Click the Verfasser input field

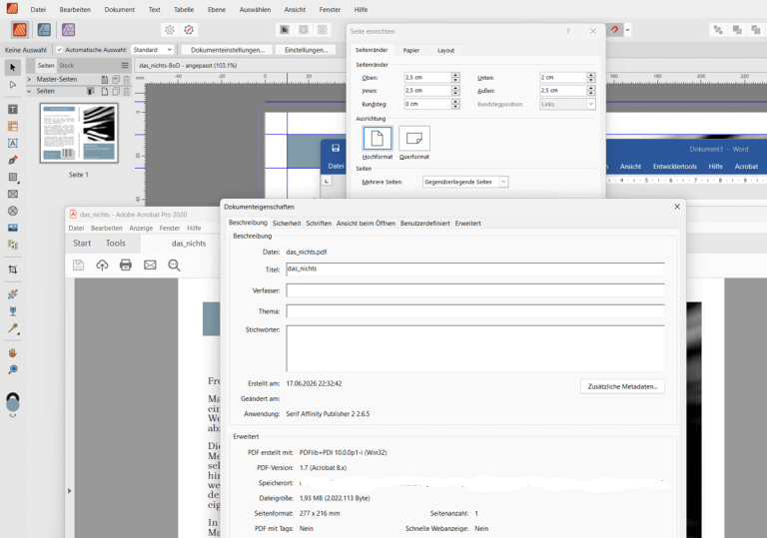pyautogui.click(x=475, y=290)
